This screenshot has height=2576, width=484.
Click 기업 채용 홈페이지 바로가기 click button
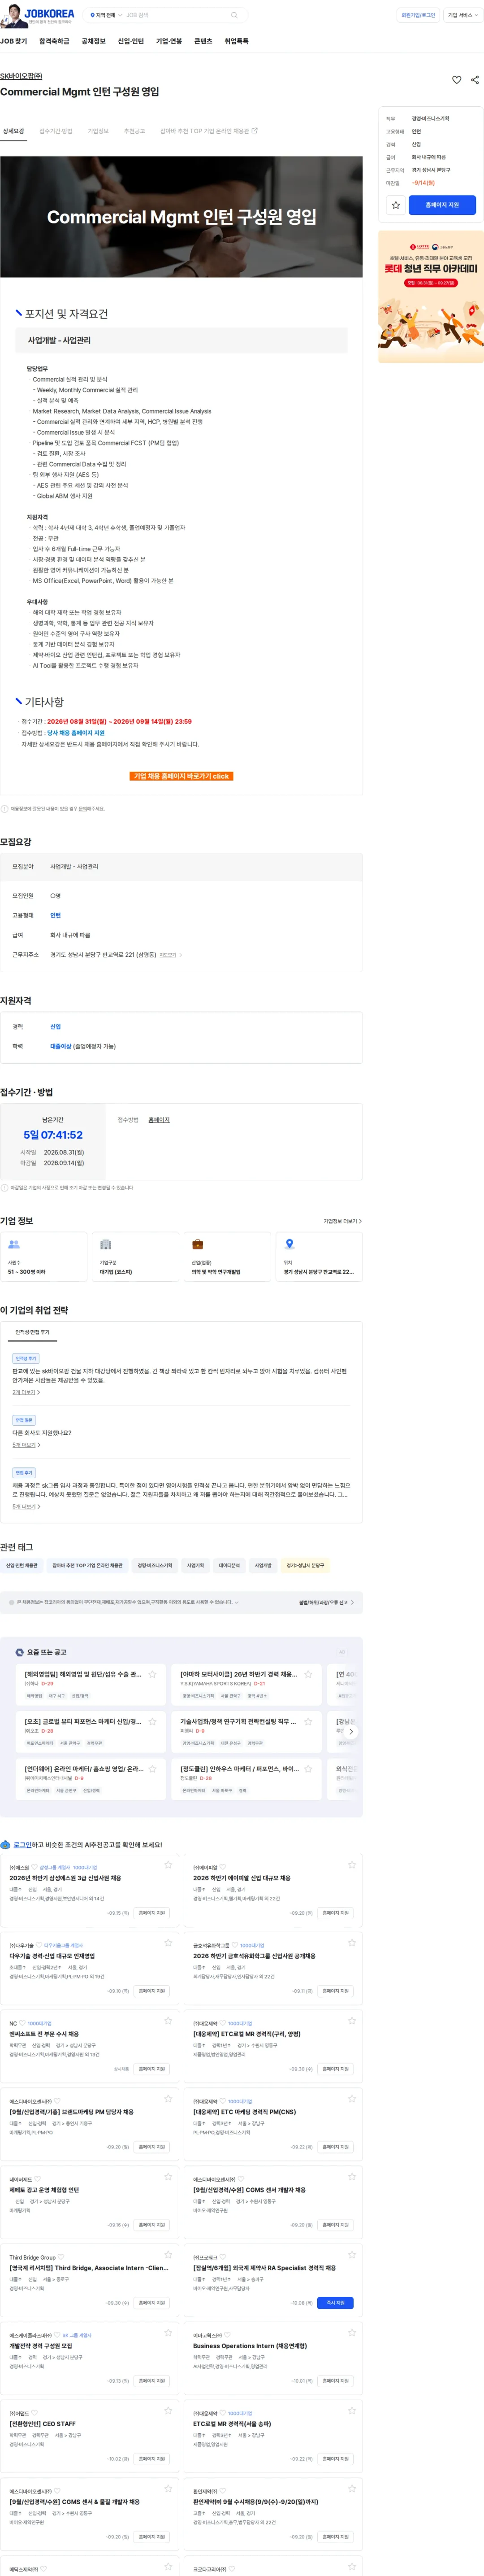[181, 776]
